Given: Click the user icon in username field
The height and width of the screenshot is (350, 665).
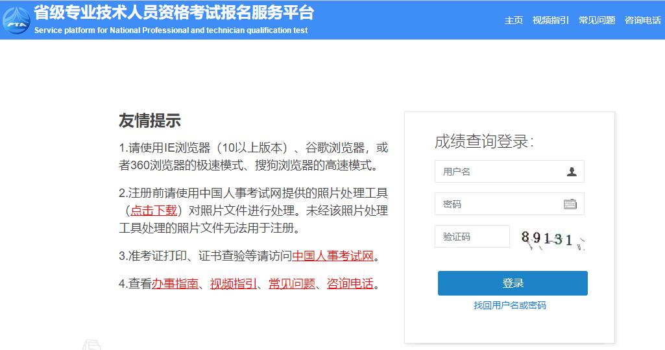Looking at the screenshot, I should click(x=571, y=172).
